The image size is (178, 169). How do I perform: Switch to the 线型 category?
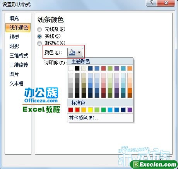tap(14, 37)
